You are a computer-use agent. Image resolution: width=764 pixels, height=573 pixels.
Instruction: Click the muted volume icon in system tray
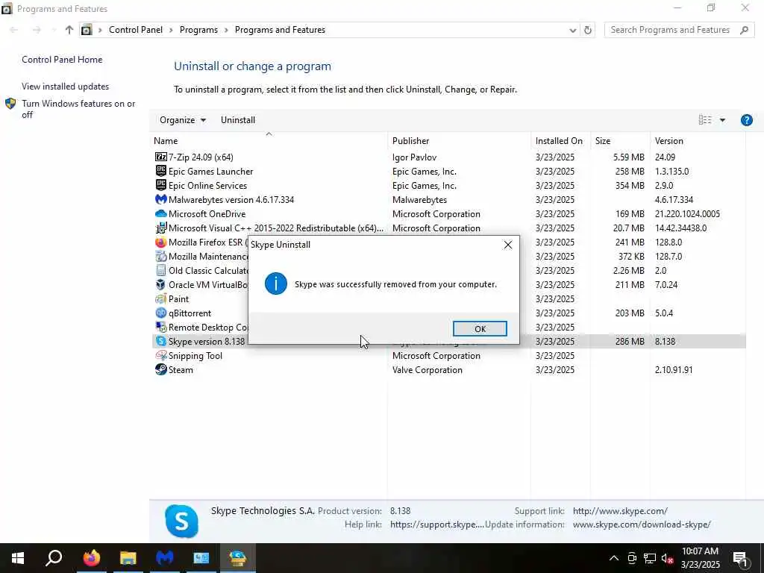click(x=668, y=558)
